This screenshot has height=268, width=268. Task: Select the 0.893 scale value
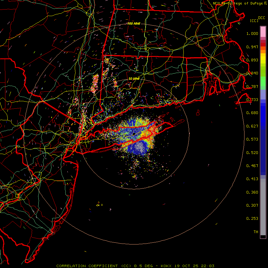coord(252,60)
